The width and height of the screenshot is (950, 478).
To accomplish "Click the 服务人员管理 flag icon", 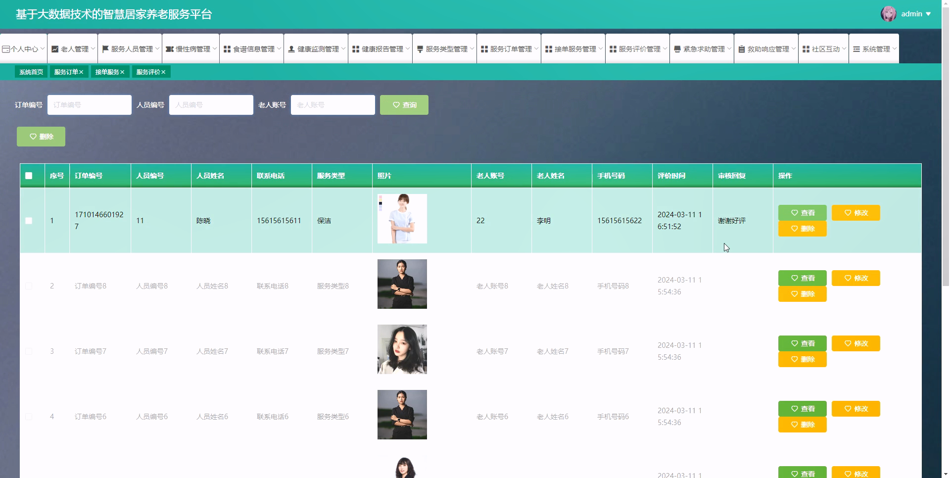I will coord(105,49).
